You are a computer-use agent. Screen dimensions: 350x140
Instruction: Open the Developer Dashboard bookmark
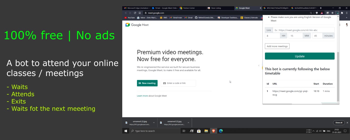coord(228,18)
